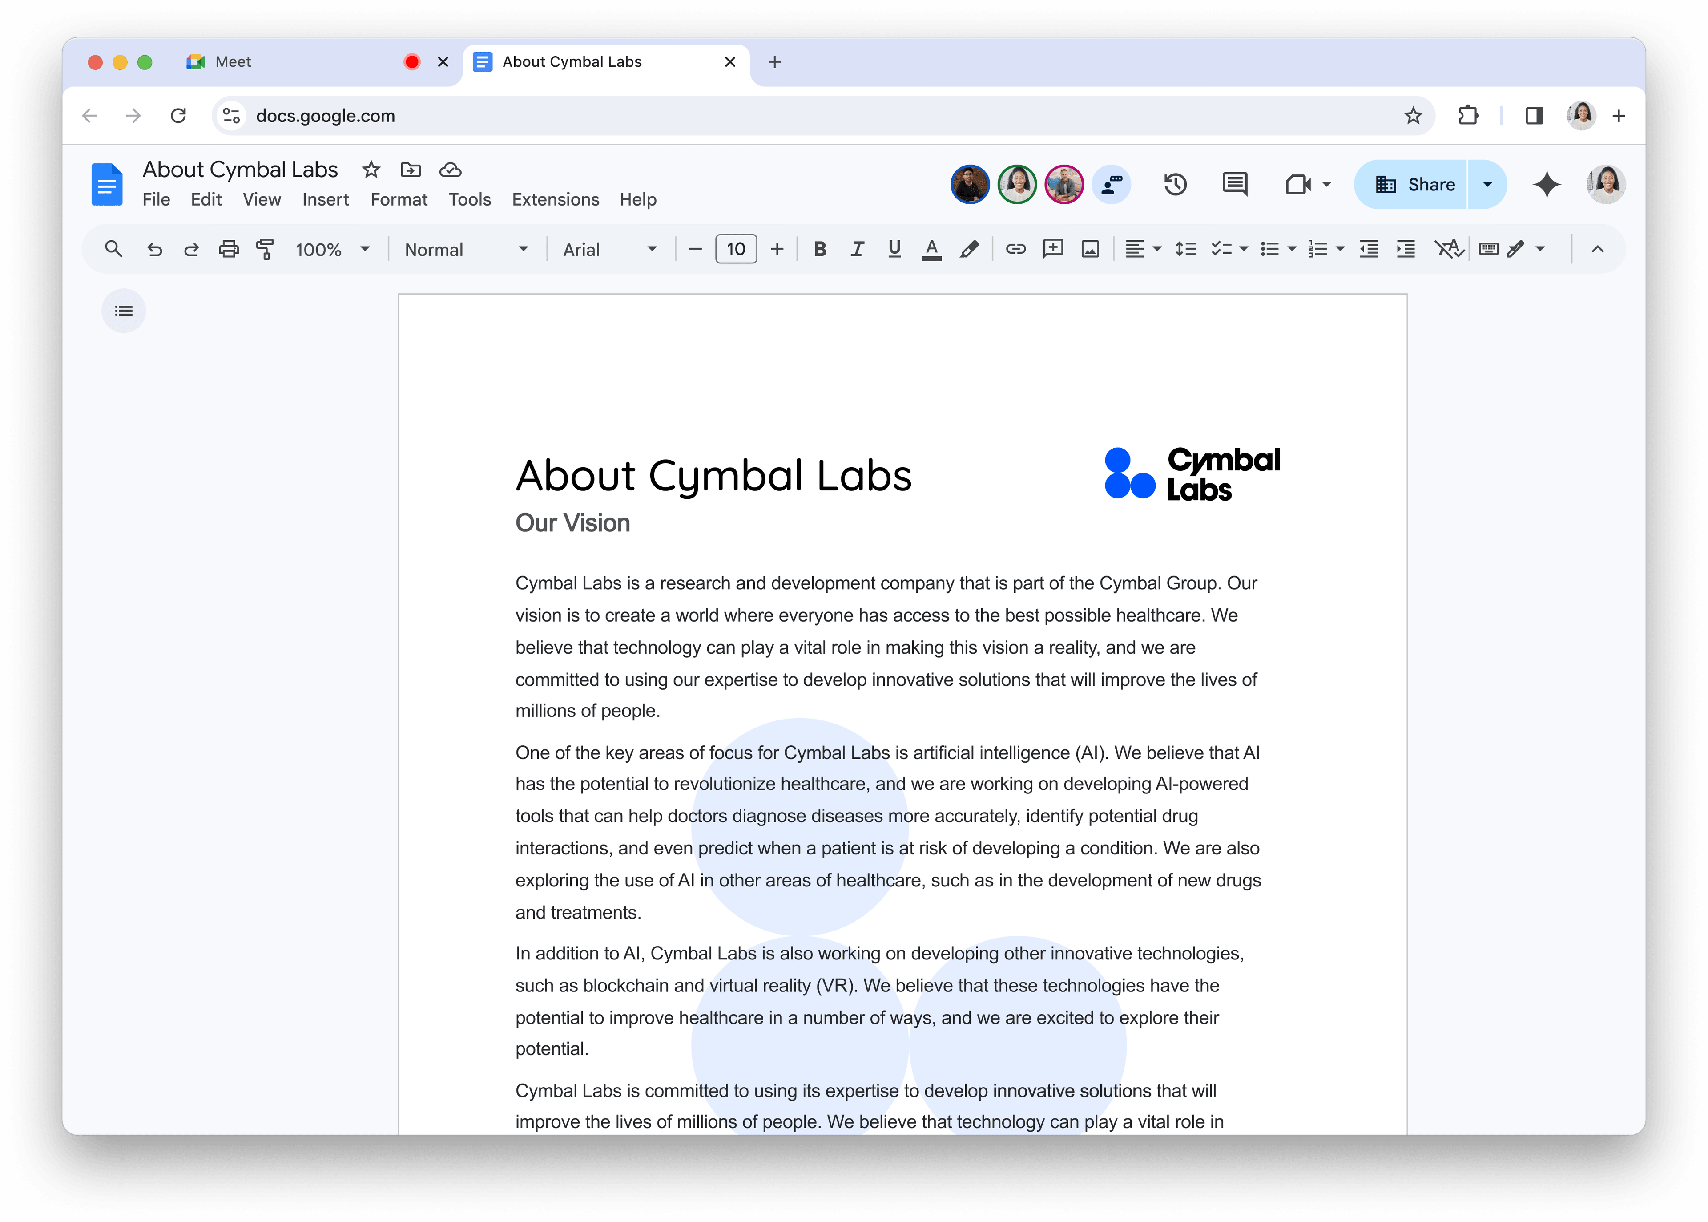
Task: Toggle underline formatting
Action: click(894, 249)
